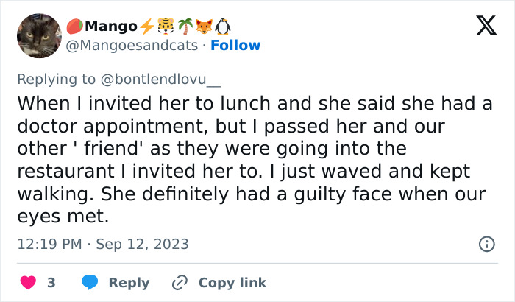The image size is (515, 302).
Task: Click the Mango display name
Action: click(110, 27)
